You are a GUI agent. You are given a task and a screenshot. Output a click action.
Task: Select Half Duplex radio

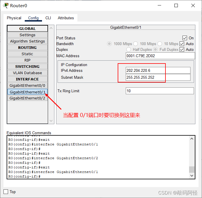coord(129,49)
